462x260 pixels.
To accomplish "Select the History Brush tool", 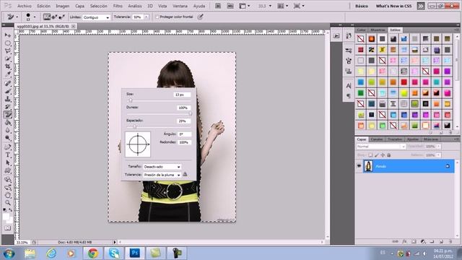I will pos(8,106).
